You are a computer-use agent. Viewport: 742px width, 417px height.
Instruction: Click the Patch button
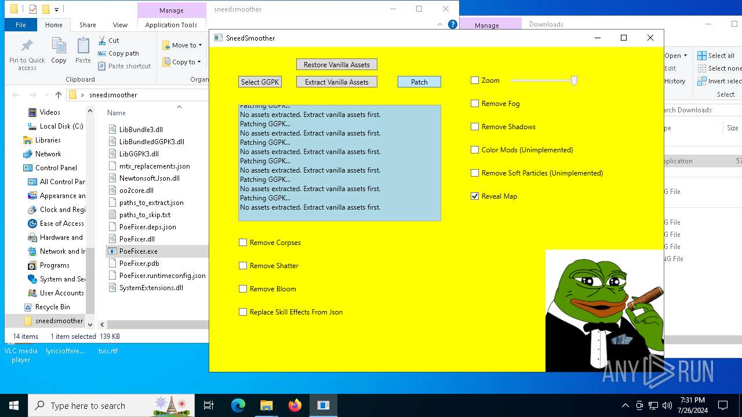(x=419, y=82)
